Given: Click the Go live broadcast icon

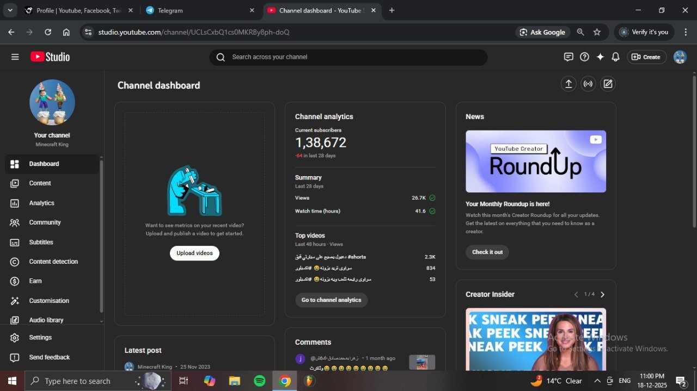Looking at the screenshot, I should coord(588,84).
